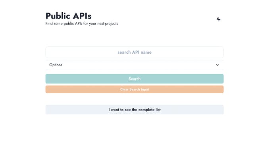Click the teal Search button
275x150 pixels.
point(135,79)
